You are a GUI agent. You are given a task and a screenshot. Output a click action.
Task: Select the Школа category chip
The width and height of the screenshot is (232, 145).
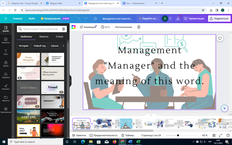pyautogui.click(x=55, y=46)
